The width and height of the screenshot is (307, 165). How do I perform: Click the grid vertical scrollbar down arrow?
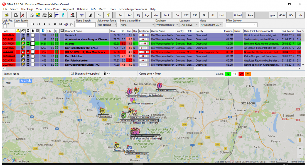[303, 65]
